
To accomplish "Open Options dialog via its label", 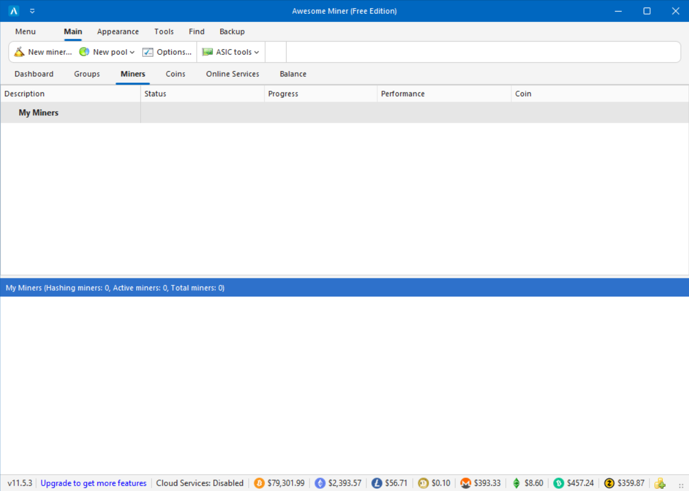I will [174, 52].
